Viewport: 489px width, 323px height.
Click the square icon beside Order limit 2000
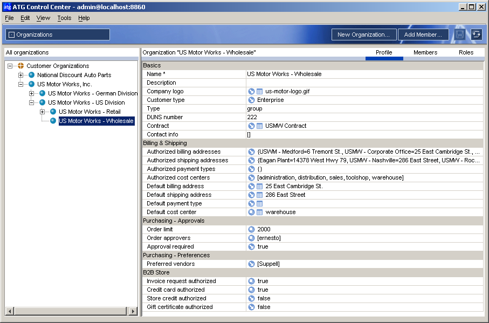click(x=251, y=230)
